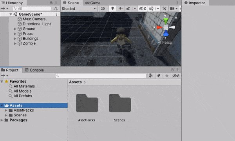Toggle hidden objects visibility in Scene toolbar

(143, 9)
